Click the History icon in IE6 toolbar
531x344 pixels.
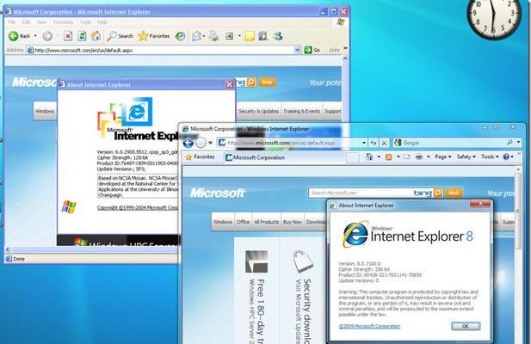(x=180, y=36)
